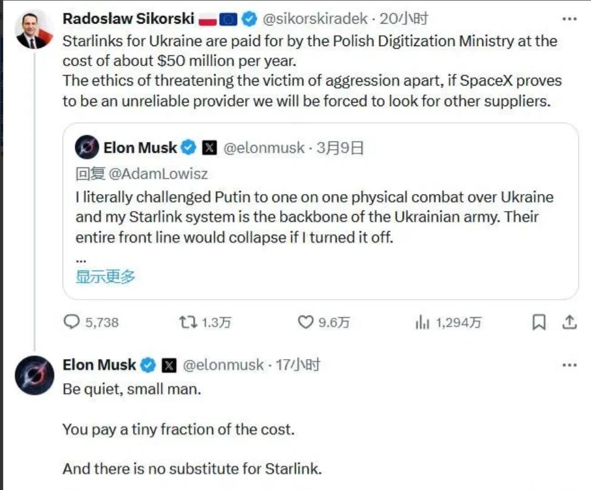Image resolution: width=591 pixels, height=490 pixels.
Task: Open more options for Sikorski's tweet
Action: click(x=569, y=19)
